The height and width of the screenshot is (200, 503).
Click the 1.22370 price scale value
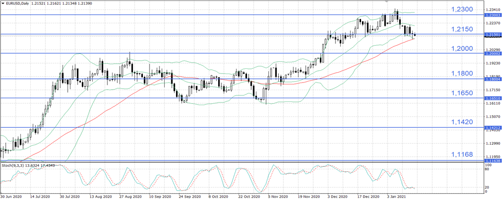pos(494,23)
